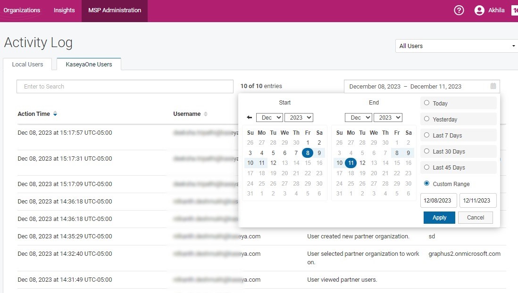The image size is (518, 293).
Task: Cancel the date range selection
Action: [475, 218]
